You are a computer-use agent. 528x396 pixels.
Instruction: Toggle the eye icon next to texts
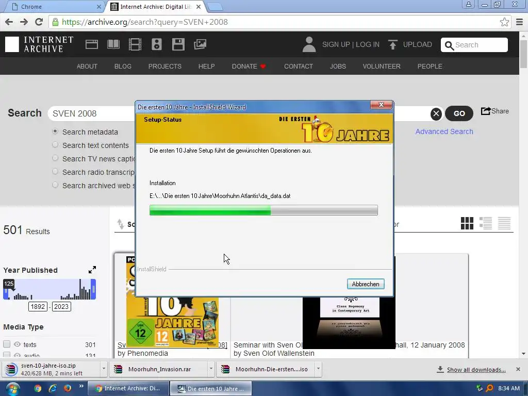(17, 344)
